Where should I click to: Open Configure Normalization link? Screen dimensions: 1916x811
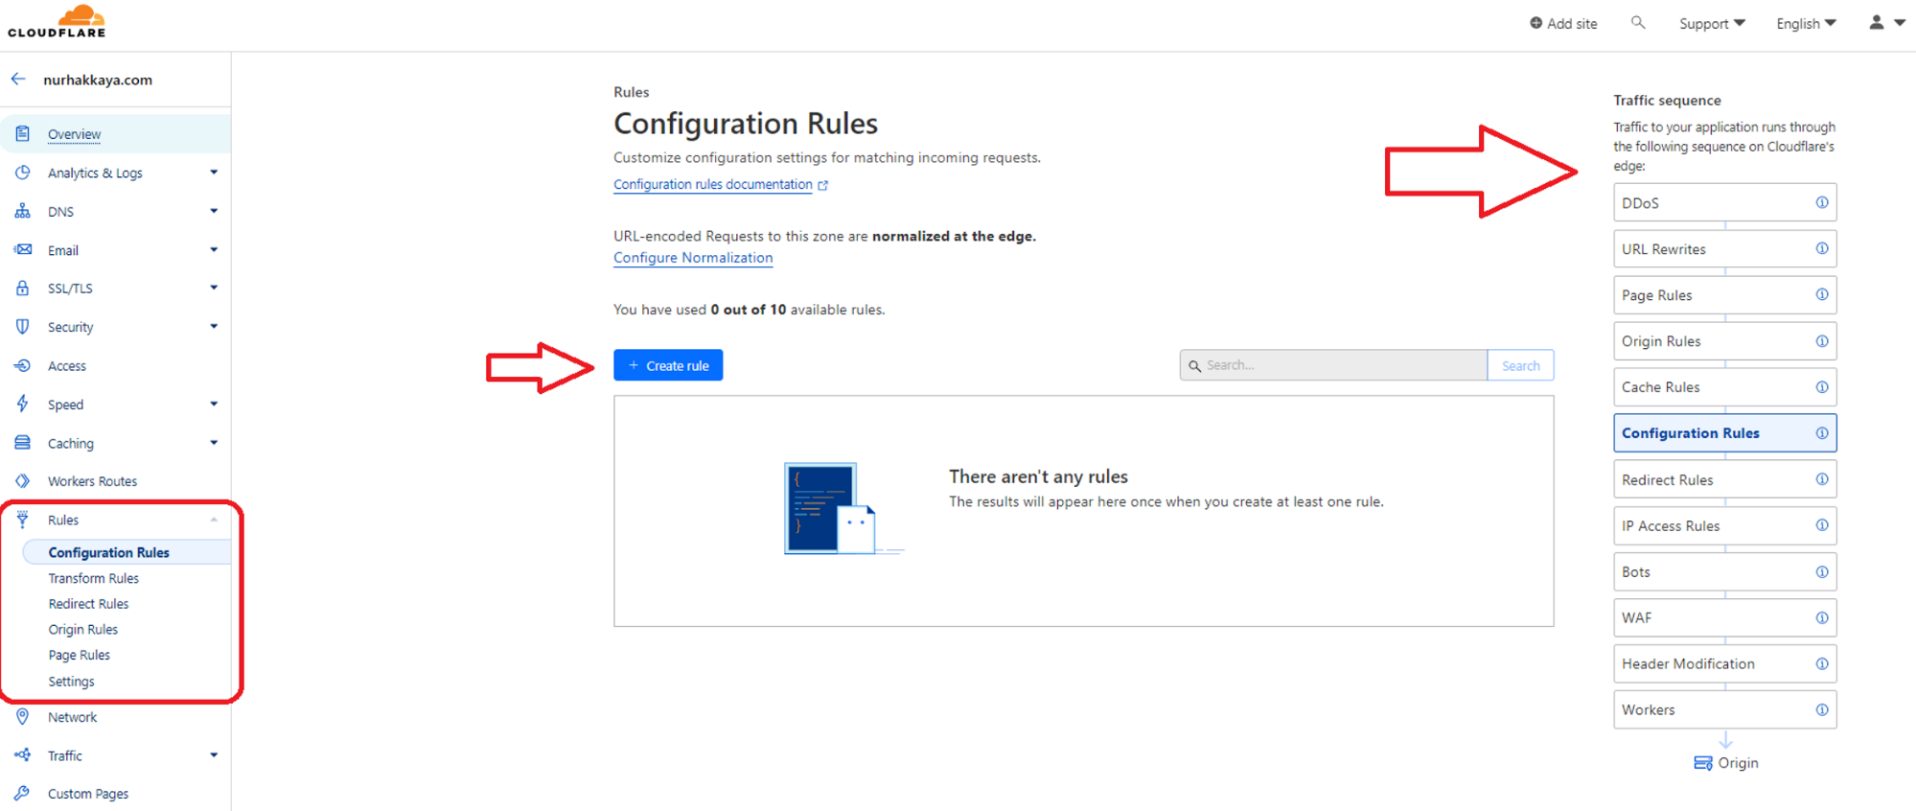tap(693, 258)
